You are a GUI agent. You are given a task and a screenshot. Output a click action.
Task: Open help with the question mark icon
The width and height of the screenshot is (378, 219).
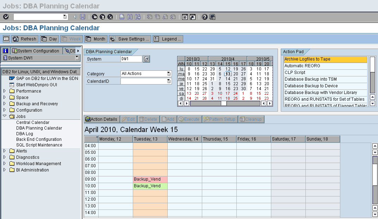click(x=204, y=16)
